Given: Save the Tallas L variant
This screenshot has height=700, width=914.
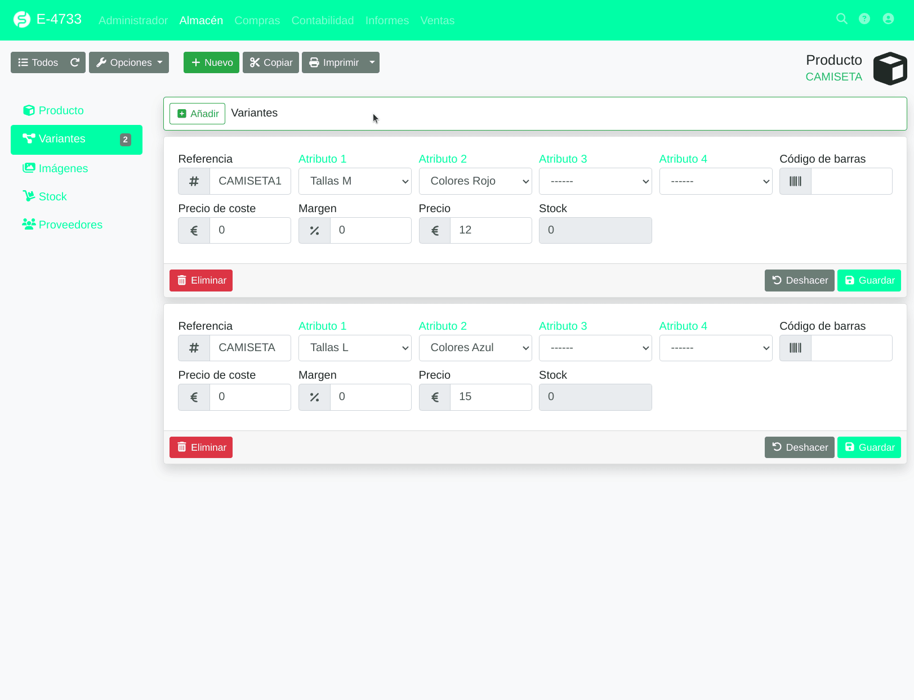Looking at the screenshot, I should 869,447.
